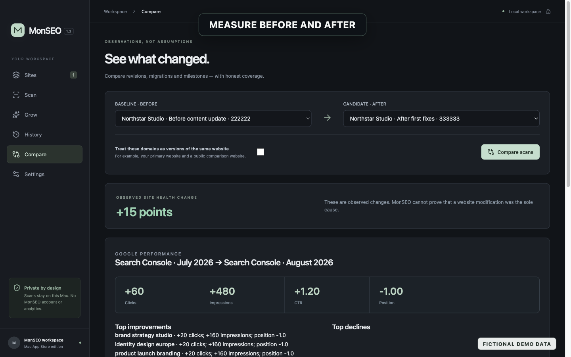
Task: Click the brand strategy studio improvement row
Action: 200,335
